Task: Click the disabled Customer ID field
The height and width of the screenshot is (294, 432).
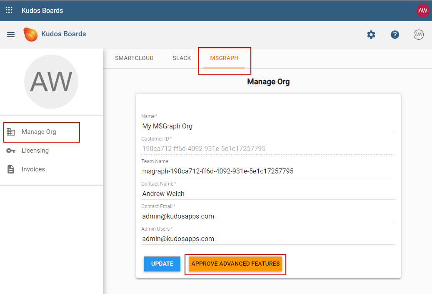Action: (x=269, y=148)
